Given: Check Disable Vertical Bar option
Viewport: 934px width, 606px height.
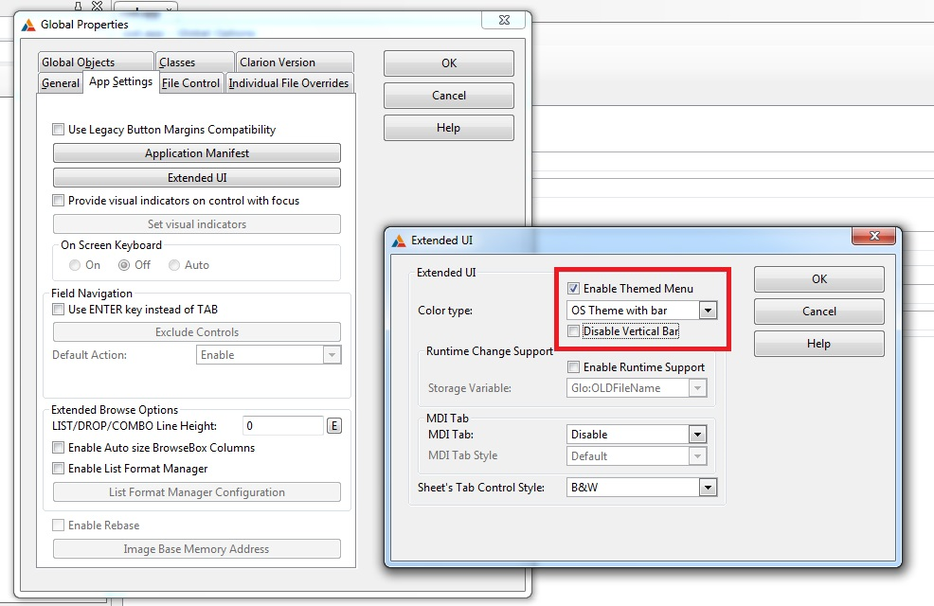Looking at the screenshot, I should point(573,331).
